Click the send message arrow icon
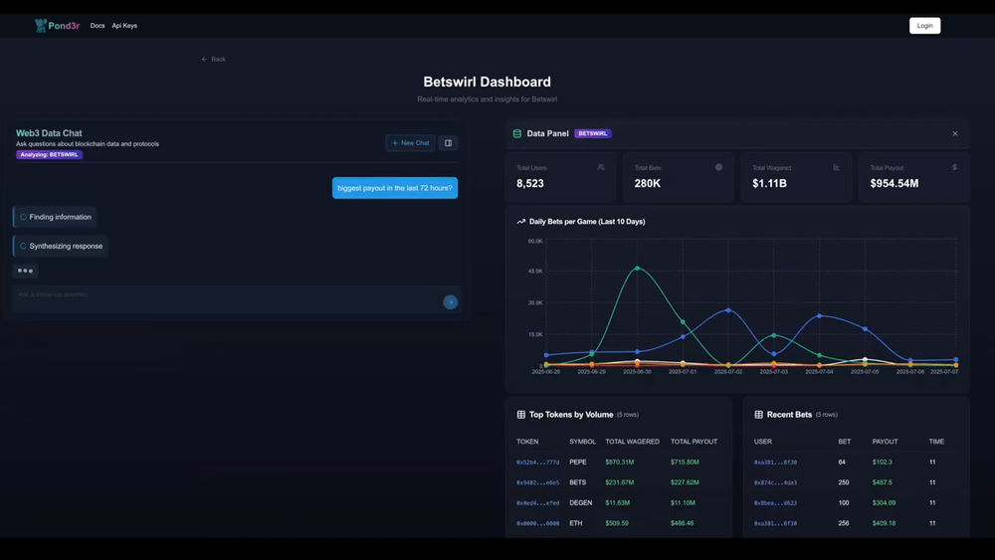 click(451, 302)
